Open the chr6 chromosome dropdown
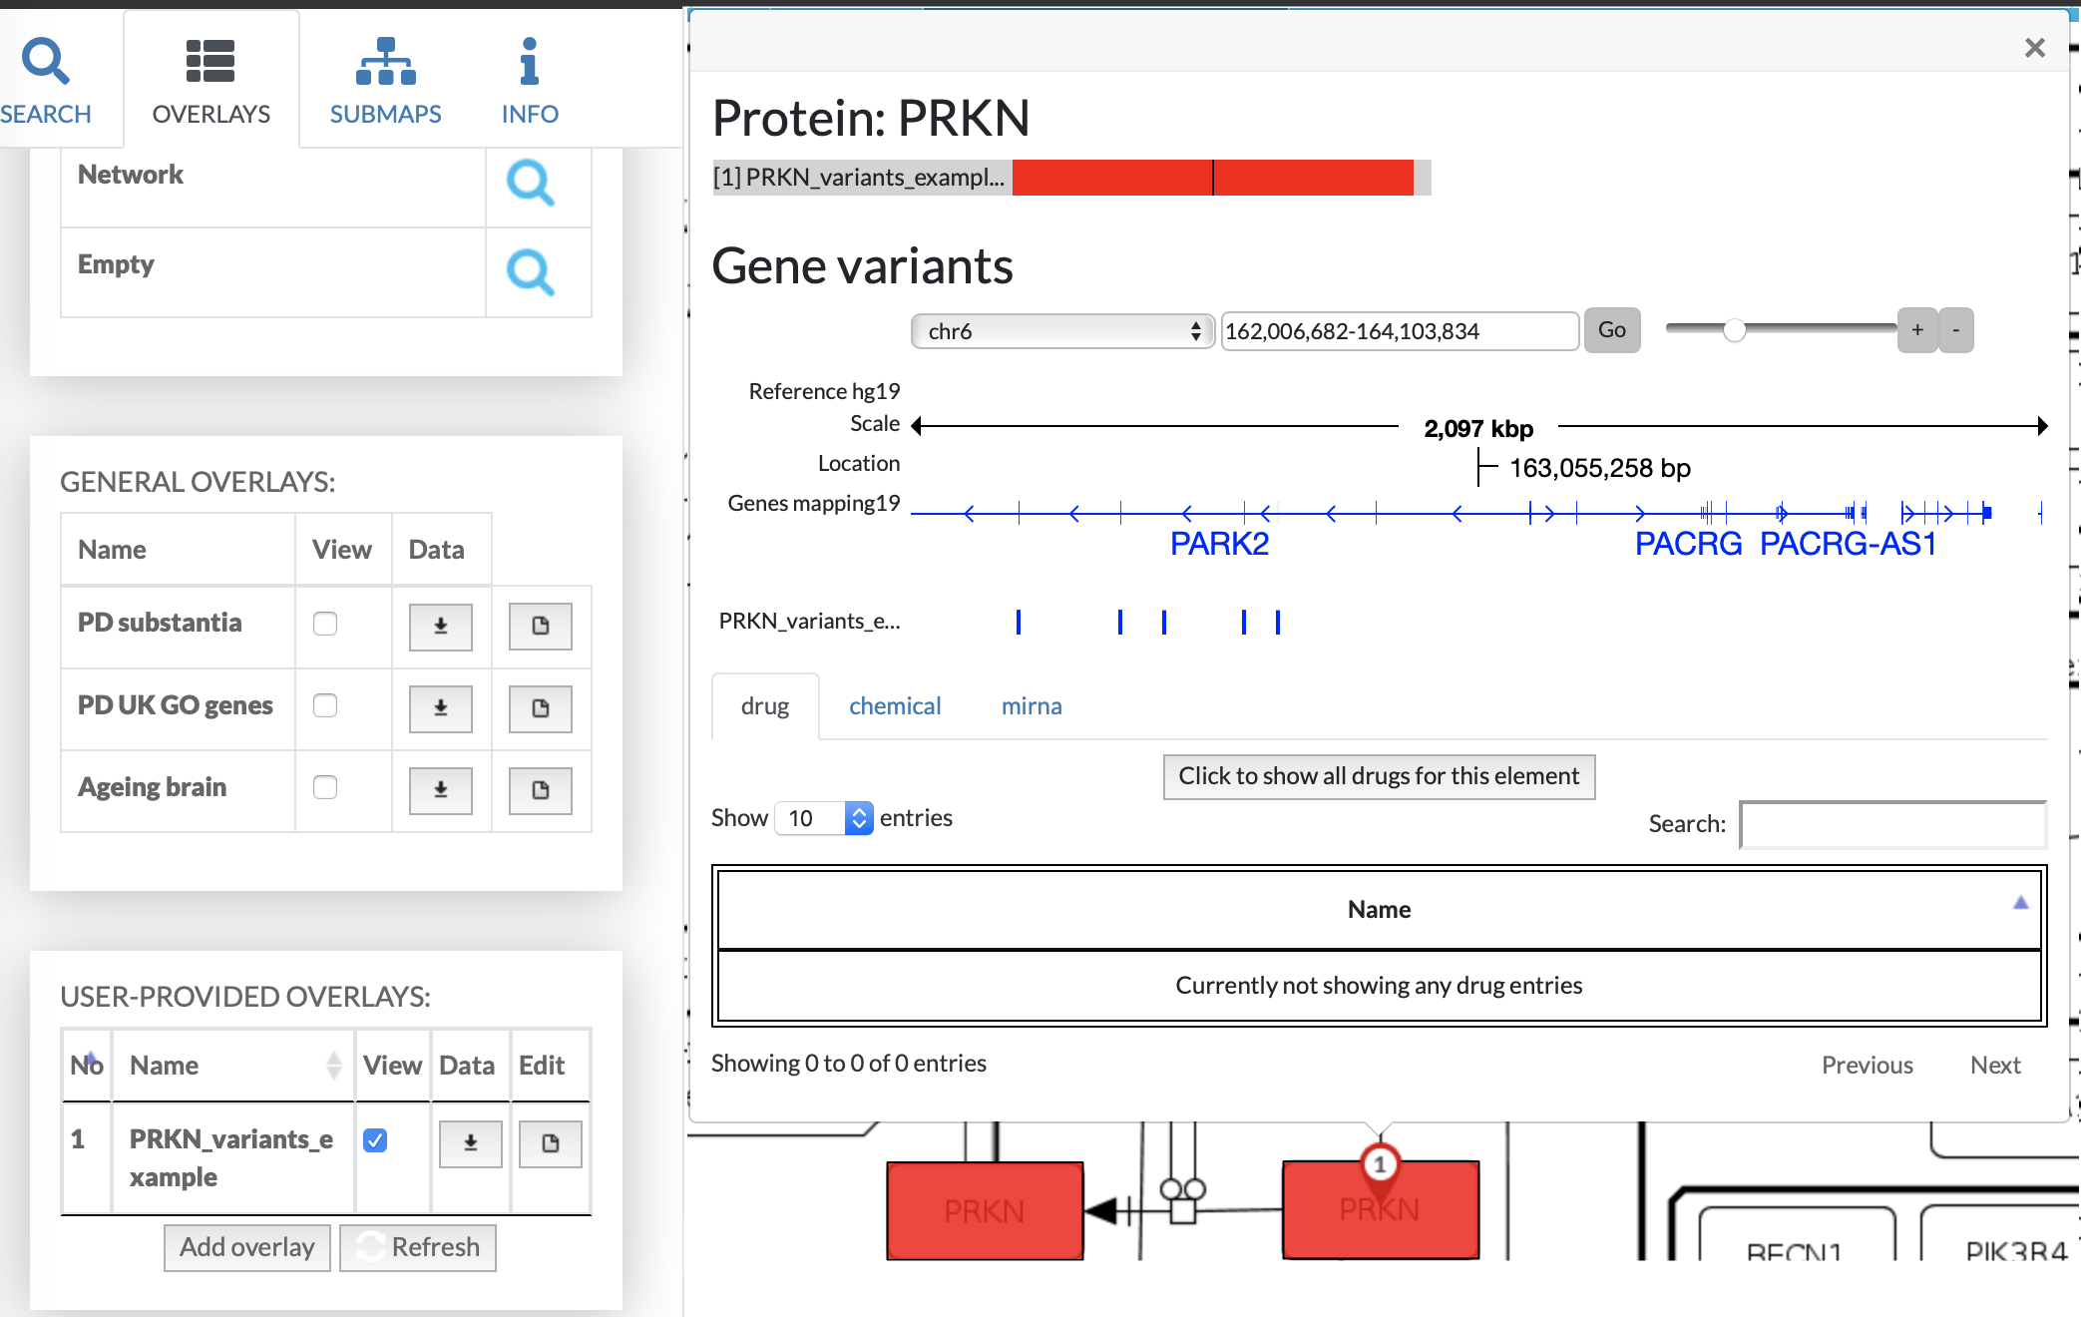The width and height of the screenshot is (2081, 1317). click(1061, 331)
